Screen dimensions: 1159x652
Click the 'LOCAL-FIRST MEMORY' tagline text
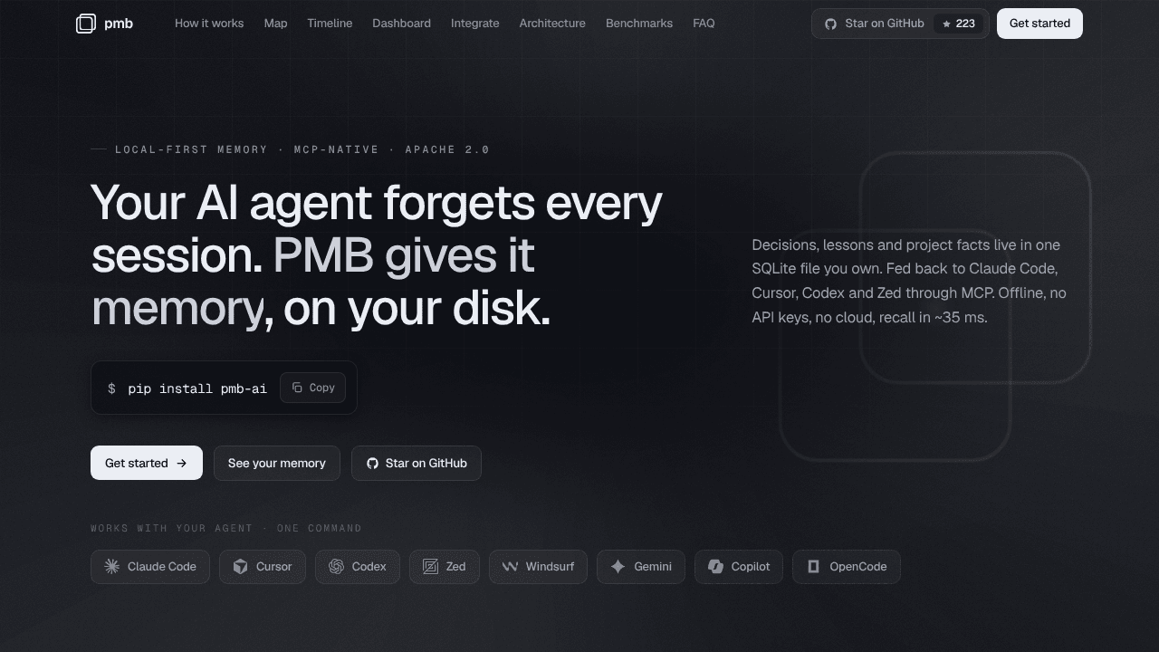pyautogui.click(x=191, y=149)
